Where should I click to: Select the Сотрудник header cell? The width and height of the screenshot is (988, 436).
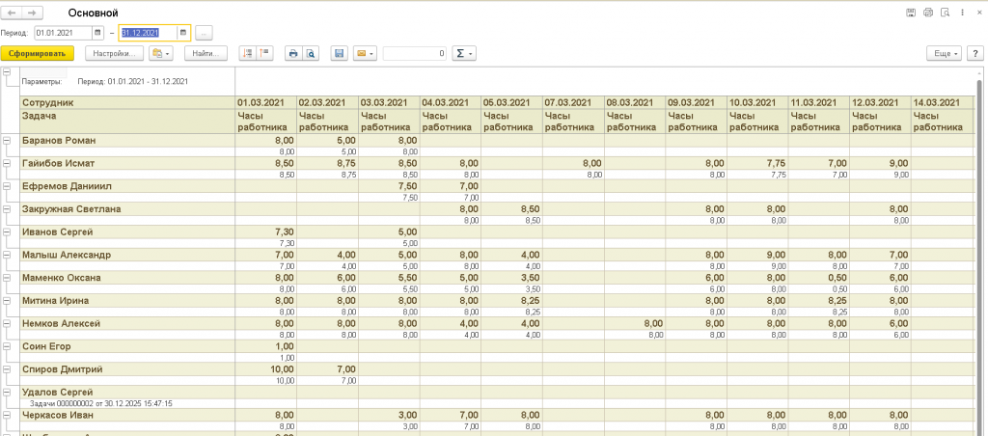click(127, 102)
